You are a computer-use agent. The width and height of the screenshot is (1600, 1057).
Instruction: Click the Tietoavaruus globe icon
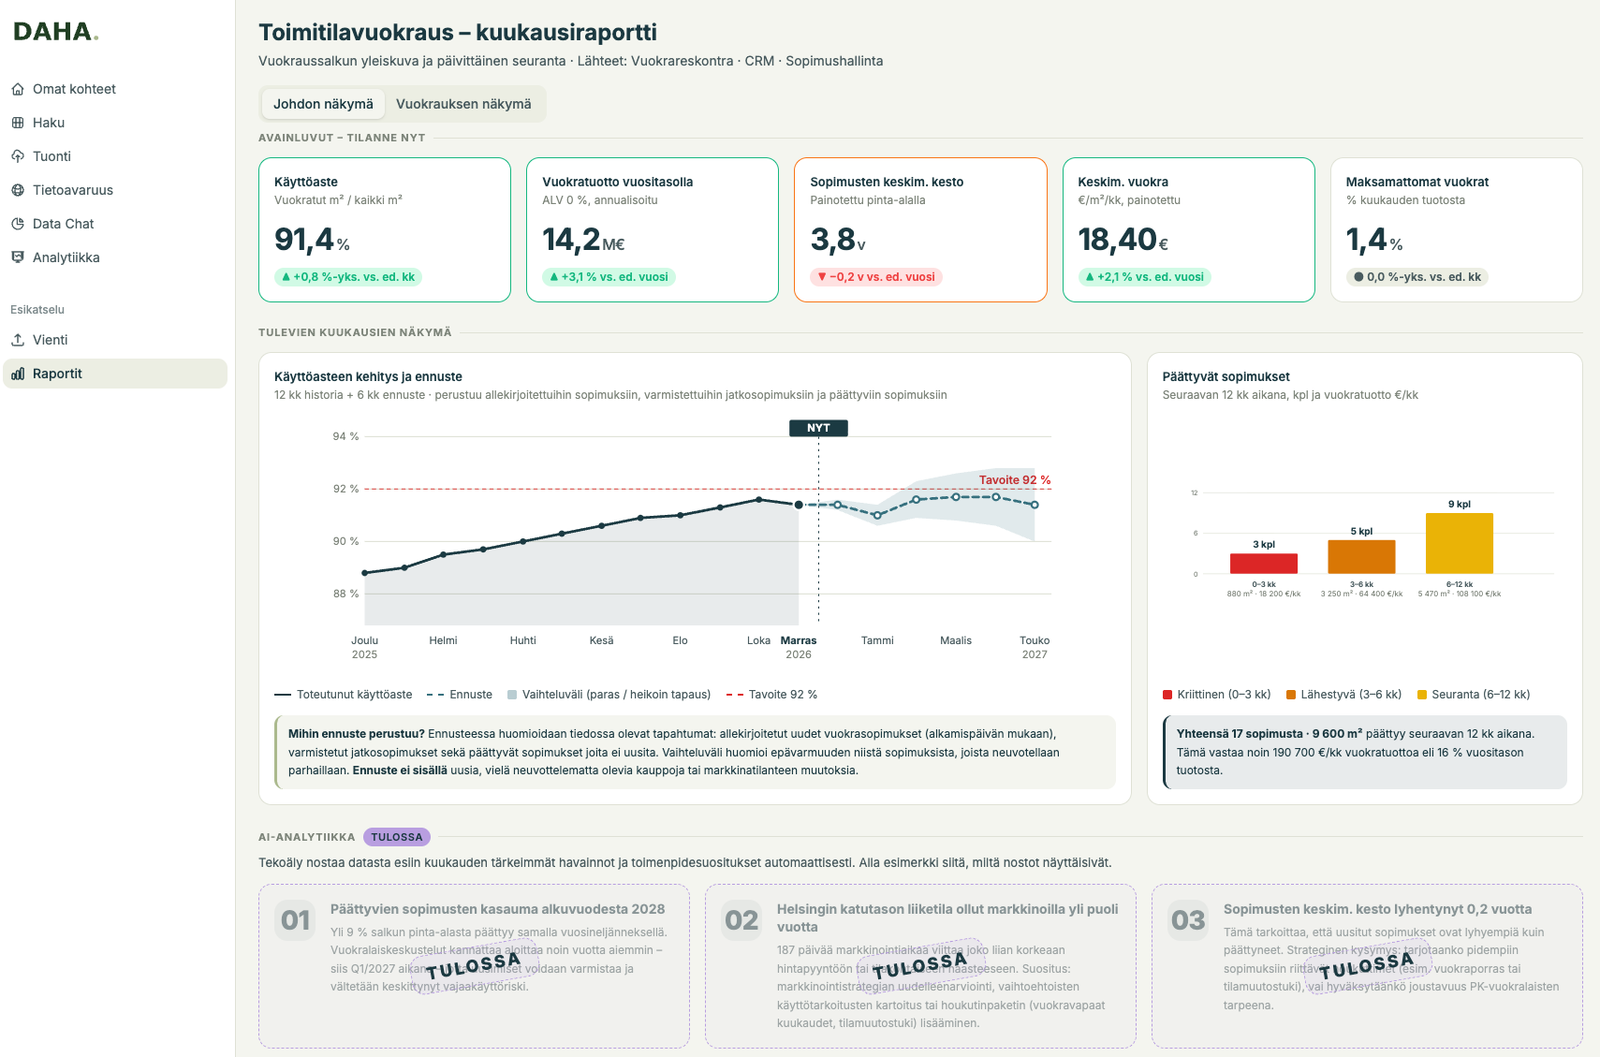pyautogui.click(x=18, y=190)
